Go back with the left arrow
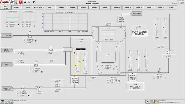The height and width of the screenshot is (104, 185). pyautogui.click(x=25, y=2)
